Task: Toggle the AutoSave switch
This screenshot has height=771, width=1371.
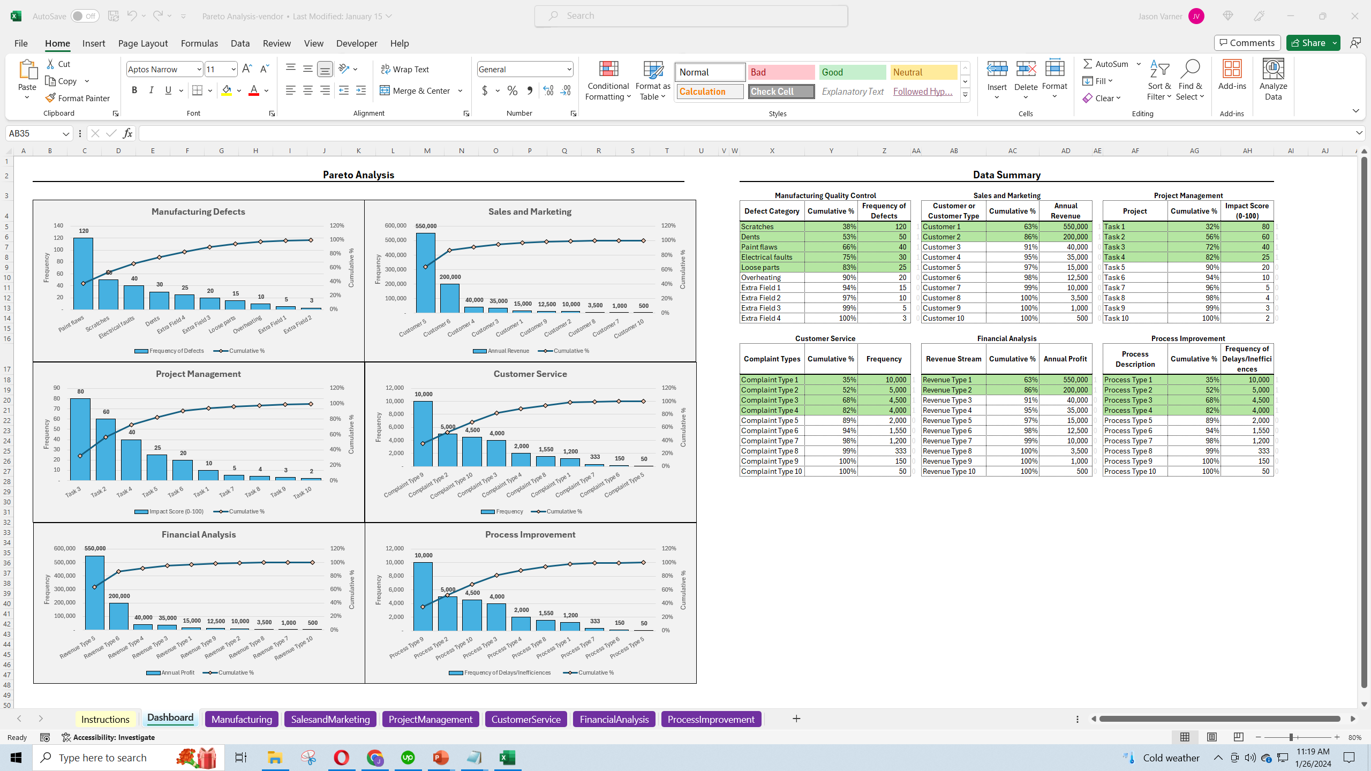Action: 85,16
